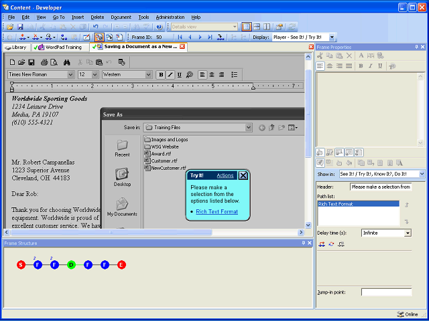The width and height of the screenshot is (429, 321).
Task: Click the frame view scroll-up arrow
Action: (x=308, y=57)
